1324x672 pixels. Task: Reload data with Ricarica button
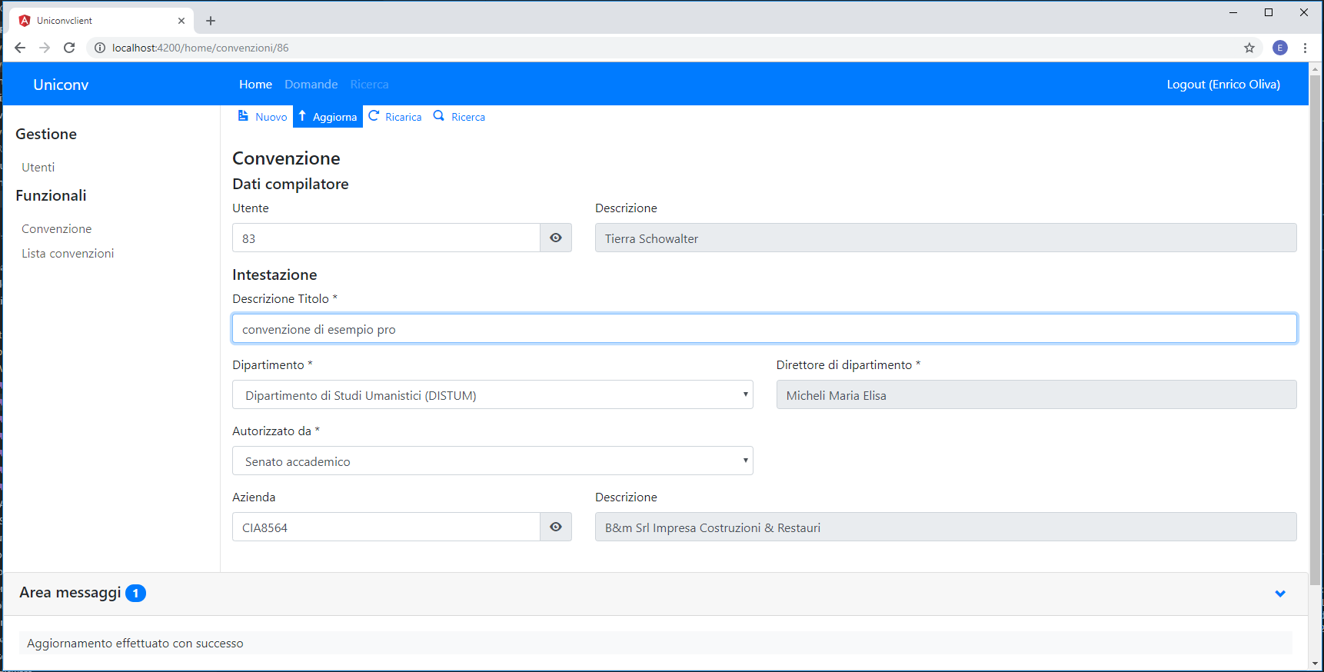click(395, 117)
